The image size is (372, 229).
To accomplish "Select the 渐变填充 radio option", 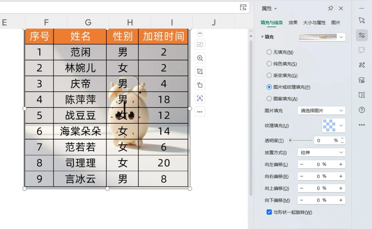I will 269,75.
